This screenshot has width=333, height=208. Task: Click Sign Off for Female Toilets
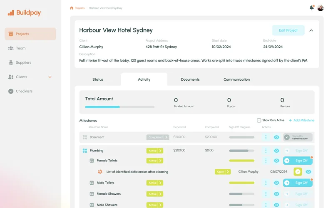tap(298, 161)
